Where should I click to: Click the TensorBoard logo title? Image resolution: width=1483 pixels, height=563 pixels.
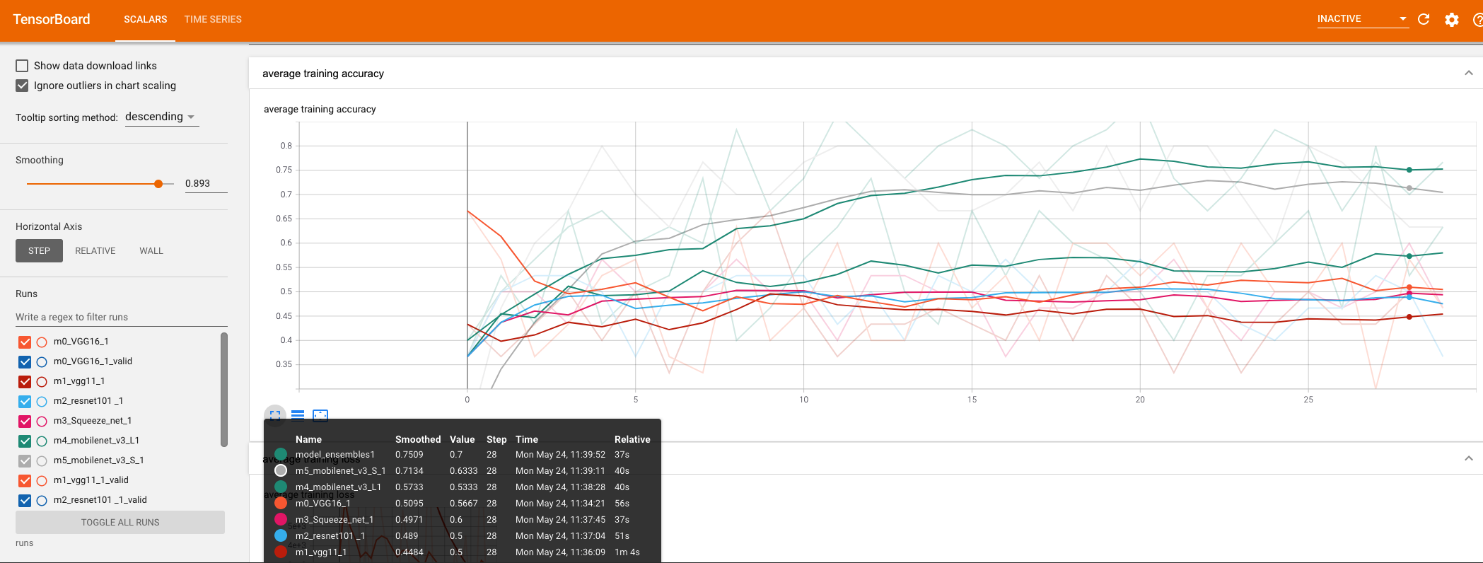point(52,19)
